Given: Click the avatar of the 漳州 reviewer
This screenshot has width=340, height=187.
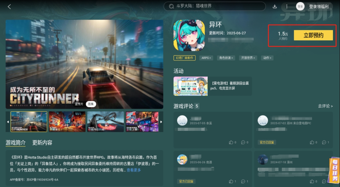Looking at the screenshot, I should tap(263, 160).
